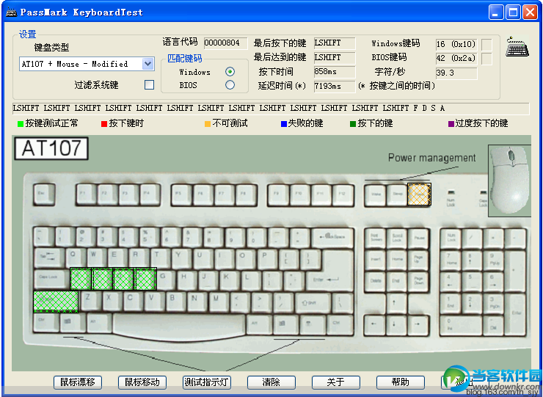
Task: Click the Q key on the keyboard image
Action: (x=76, y=258)
